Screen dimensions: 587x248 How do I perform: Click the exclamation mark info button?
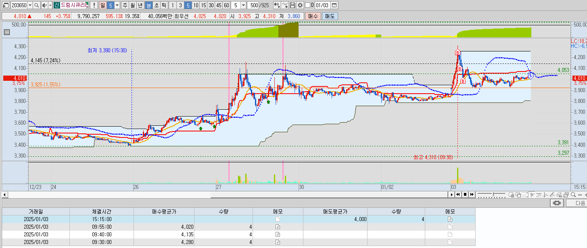pos(94,5)
